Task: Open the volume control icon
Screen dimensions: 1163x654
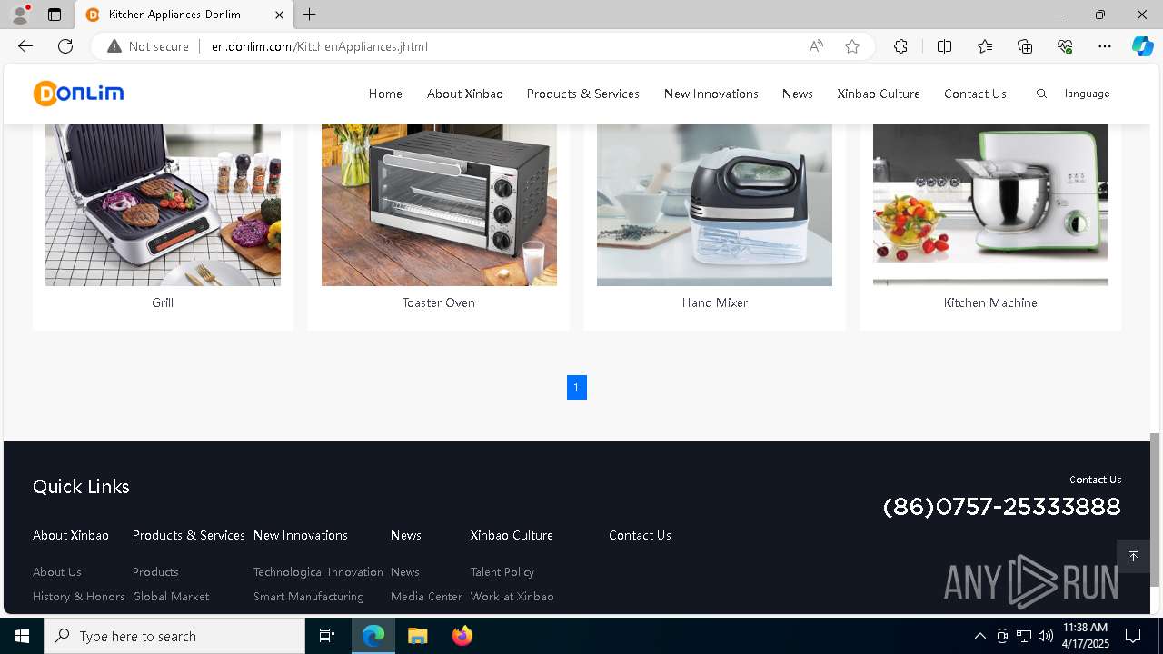Action: coord(1046,636)
